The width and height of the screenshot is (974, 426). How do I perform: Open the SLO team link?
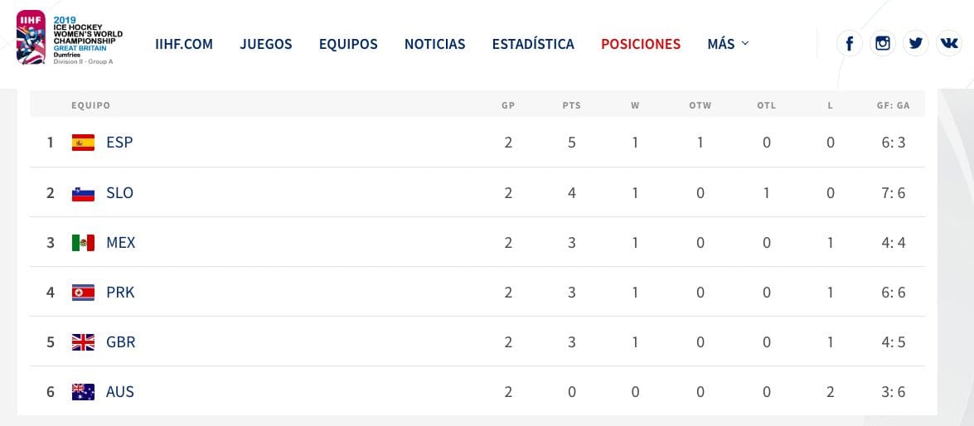pos(120,193)
